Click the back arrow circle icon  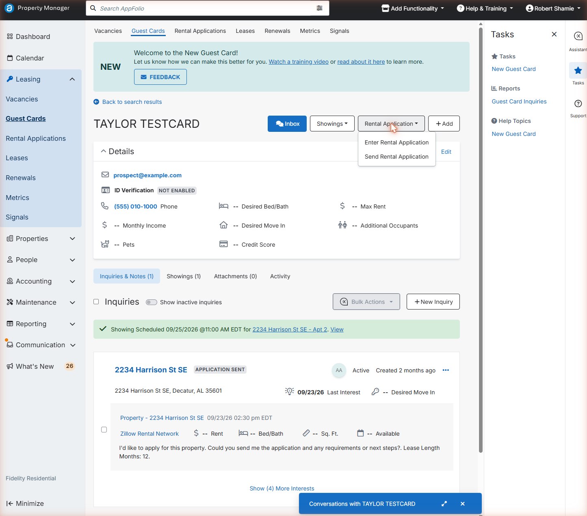(x=96, y=102)
